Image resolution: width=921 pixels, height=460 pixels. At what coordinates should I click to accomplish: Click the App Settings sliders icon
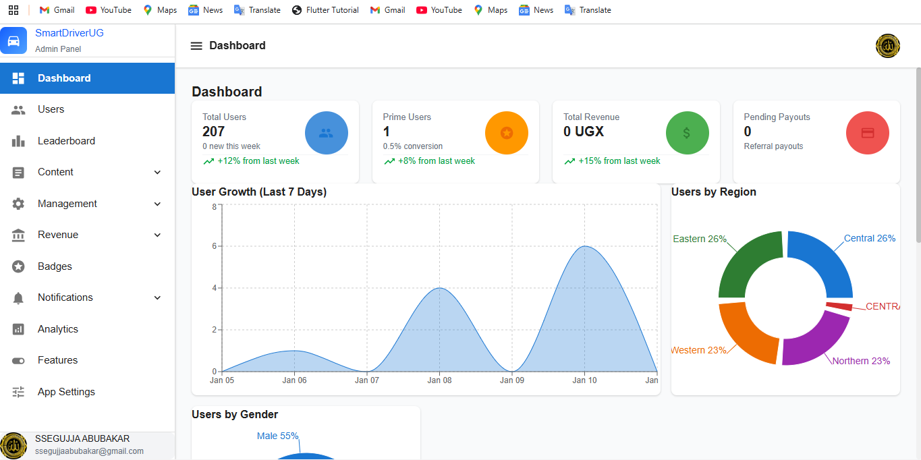pos(18,392)
